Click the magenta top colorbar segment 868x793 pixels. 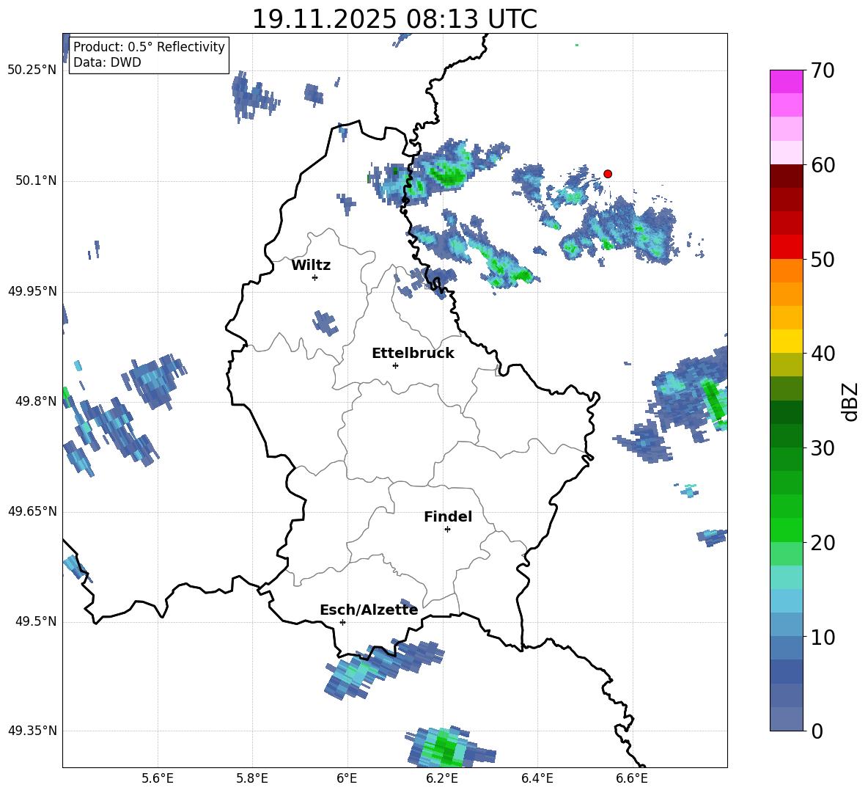pos(786,81)
